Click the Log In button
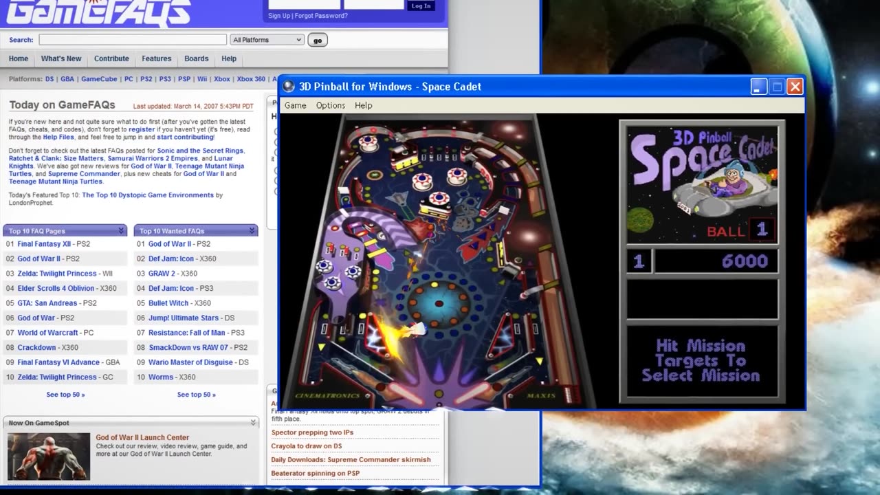Viewport: 880px width, 495px height. tap(421, 5)
